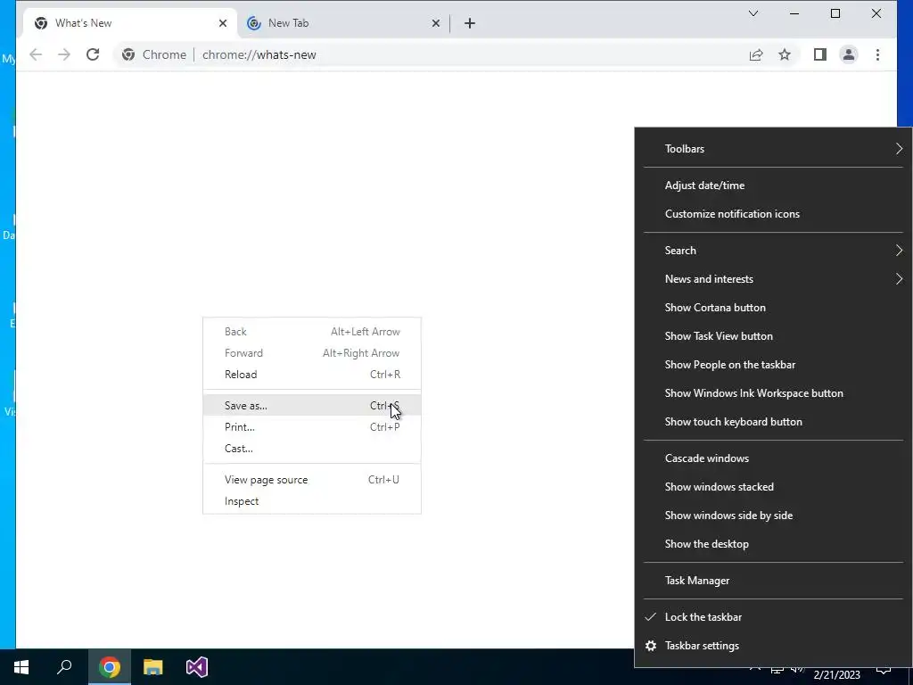Expand News and interests submenu
The height and width of the screenshot is (685, 913).
773,279
